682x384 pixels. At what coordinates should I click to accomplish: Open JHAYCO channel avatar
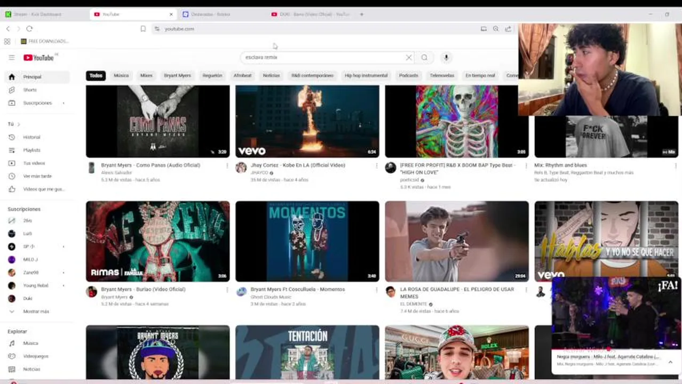click(241, 168)
